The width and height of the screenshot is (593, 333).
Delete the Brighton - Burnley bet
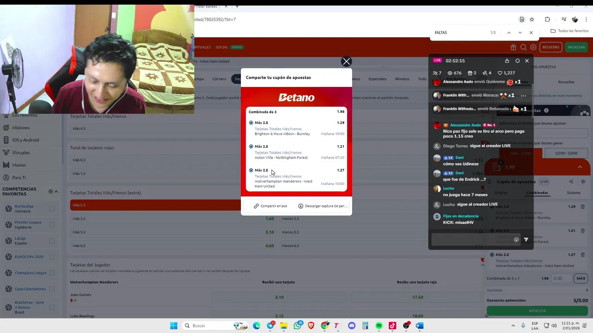[x=583, y=207]
